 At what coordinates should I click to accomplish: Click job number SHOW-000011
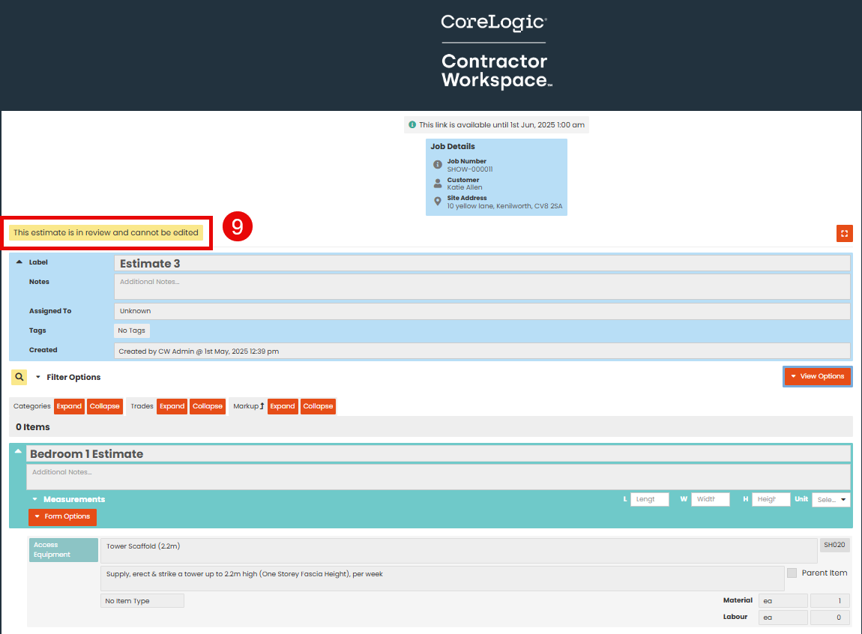469,169
